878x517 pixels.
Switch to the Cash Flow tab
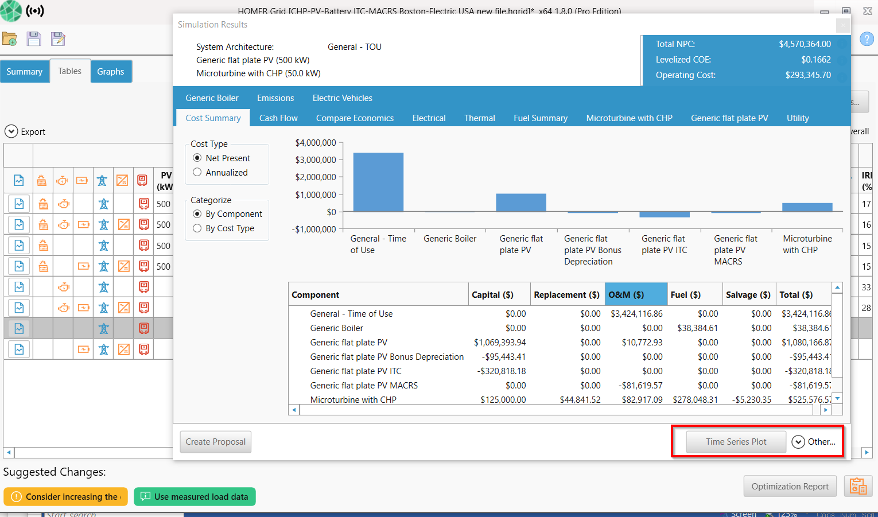pos(278,118)
